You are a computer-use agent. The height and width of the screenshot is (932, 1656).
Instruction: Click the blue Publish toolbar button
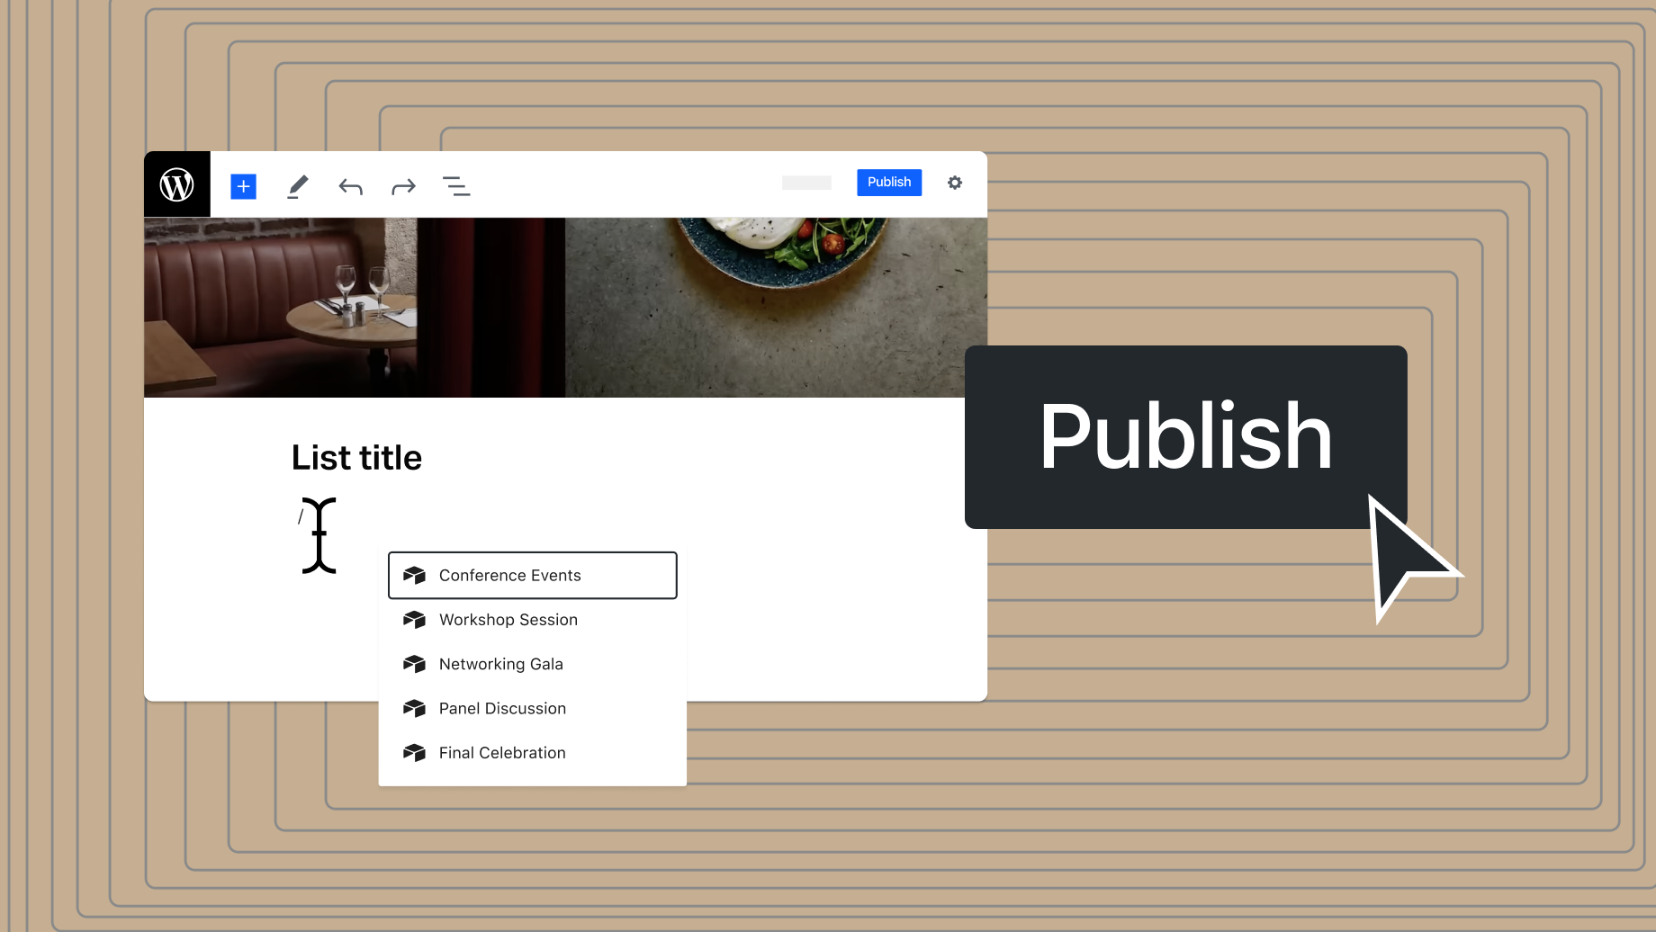click(888, 183)
